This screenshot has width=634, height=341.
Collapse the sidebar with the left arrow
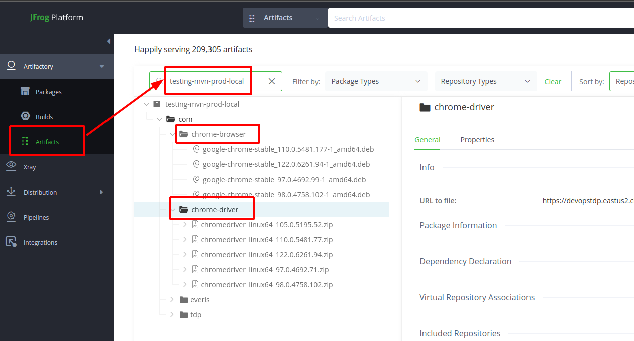coord(109,41)
